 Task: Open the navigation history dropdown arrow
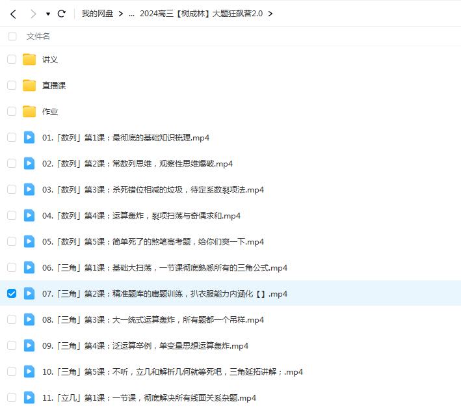(x=48, y=14)
